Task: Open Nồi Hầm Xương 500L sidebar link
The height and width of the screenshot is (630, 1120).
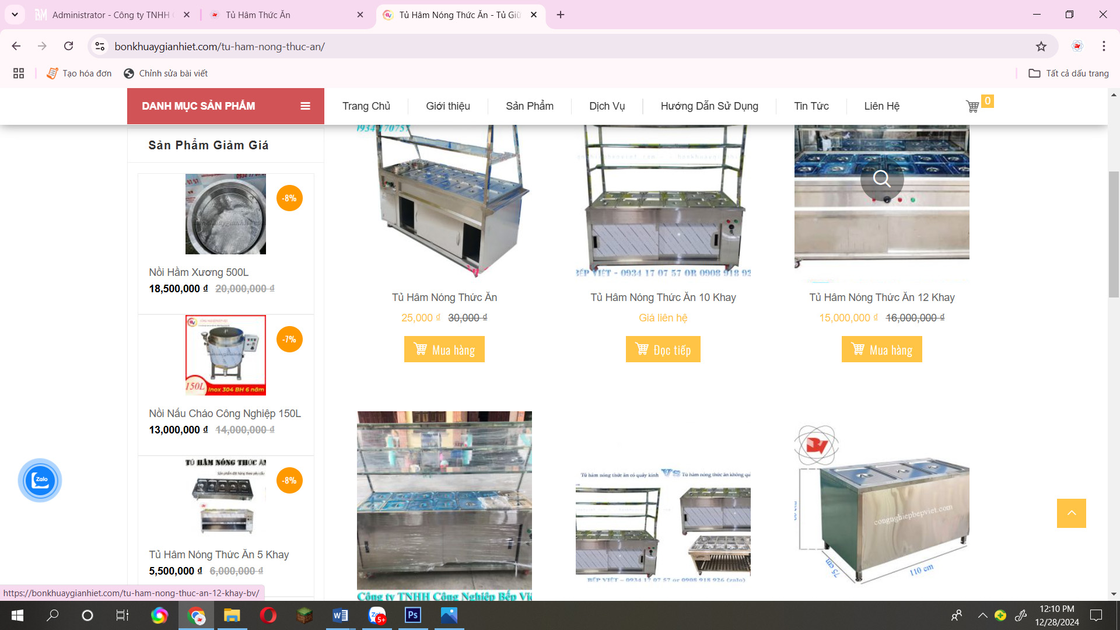Action: pos(199,272)
